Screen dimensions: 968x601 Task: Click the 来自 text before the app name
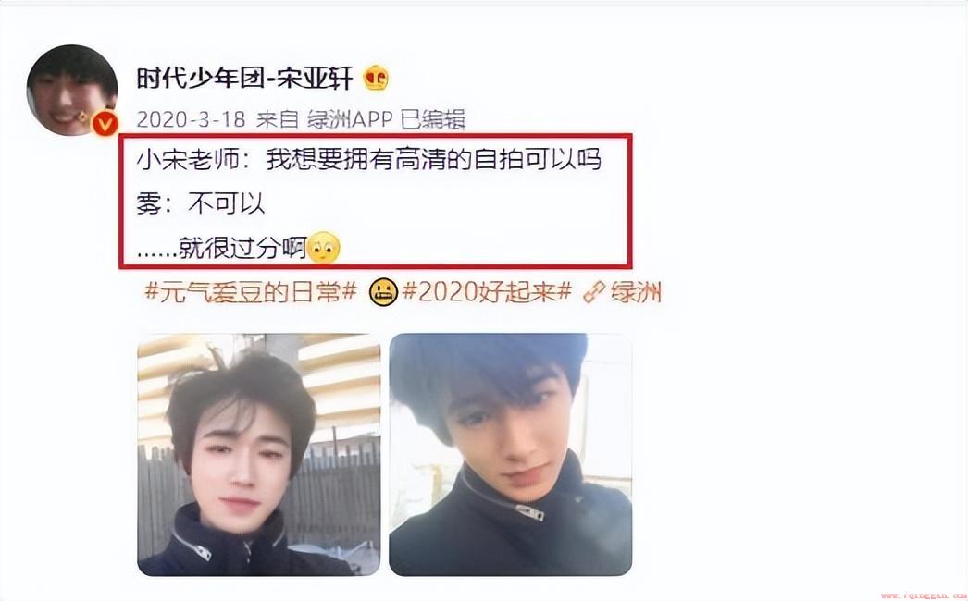(278, 119)
